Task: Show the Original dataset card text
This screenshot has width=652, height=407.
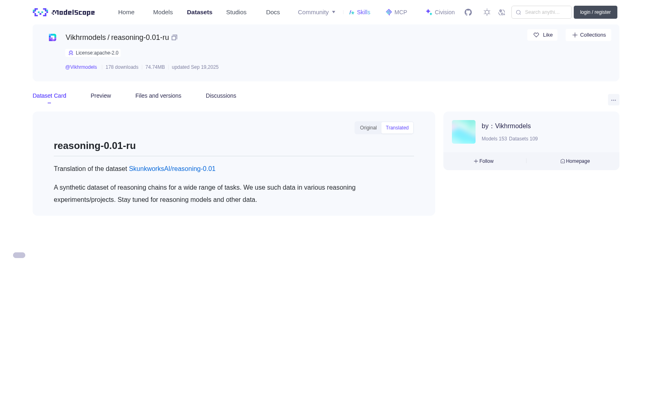Action: (x=368, y=128)
